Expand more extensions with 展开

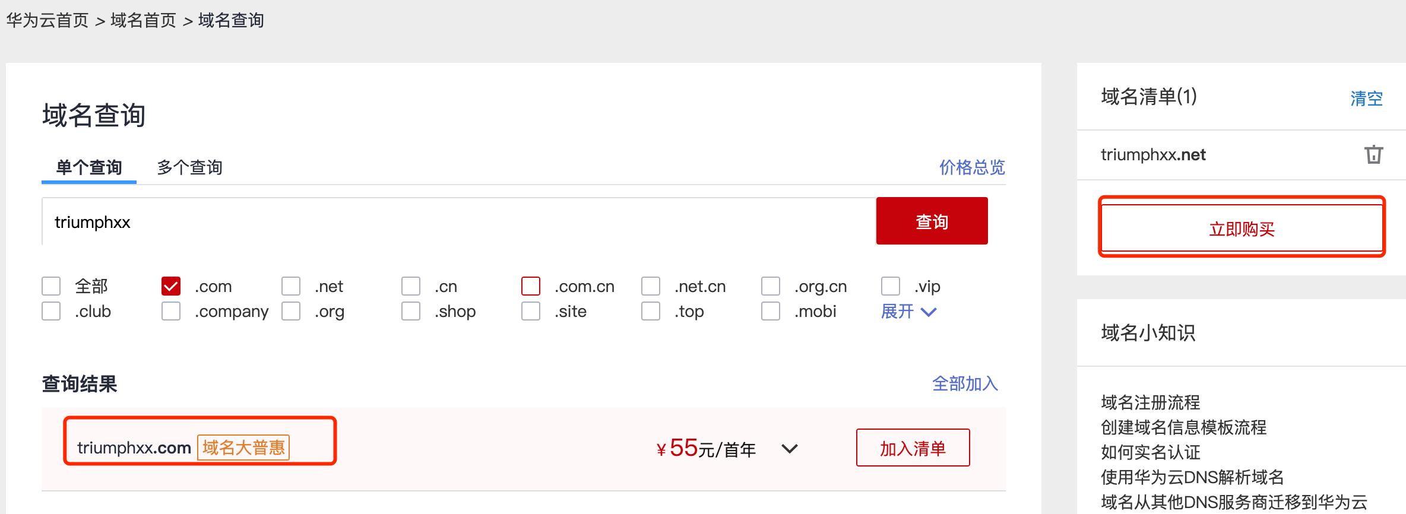coord(908,310)
